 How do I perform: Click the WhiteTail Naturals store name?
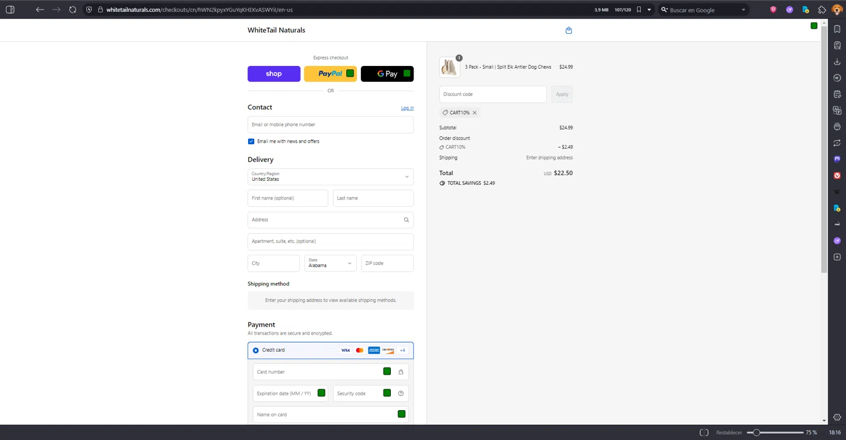coord(276,30)
